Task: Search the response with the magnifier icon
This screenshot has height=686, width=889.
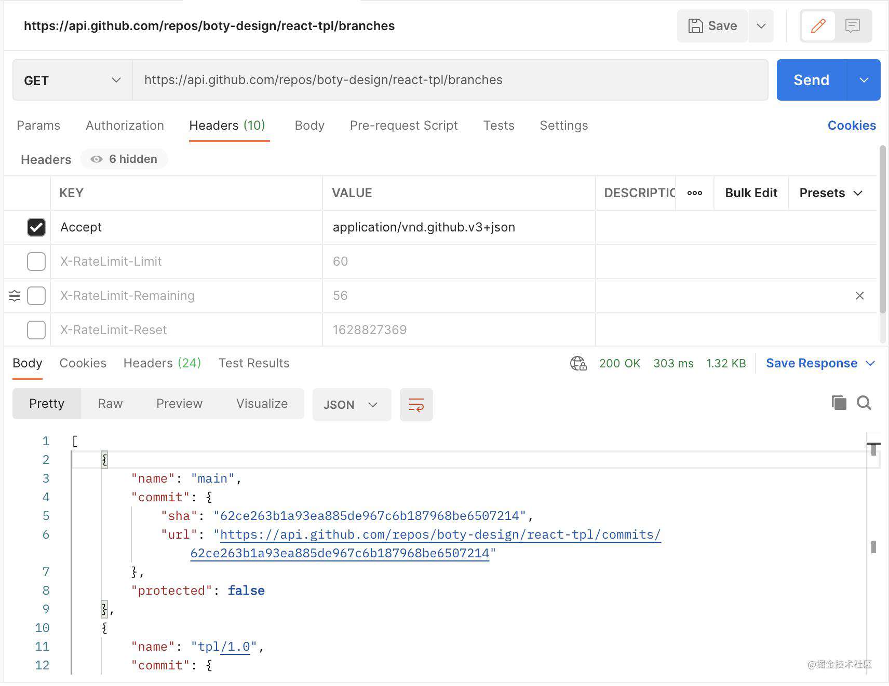Action: pyautogui.click(x=864, y=403)
